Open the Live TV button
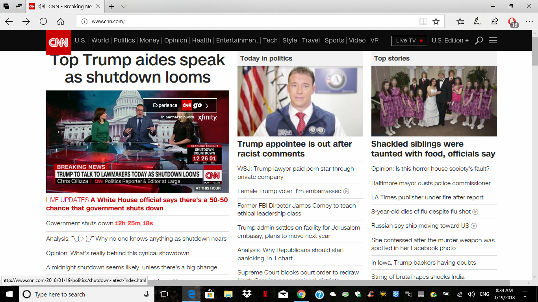This screenshot has height=302, width=538. pos(409,41)
